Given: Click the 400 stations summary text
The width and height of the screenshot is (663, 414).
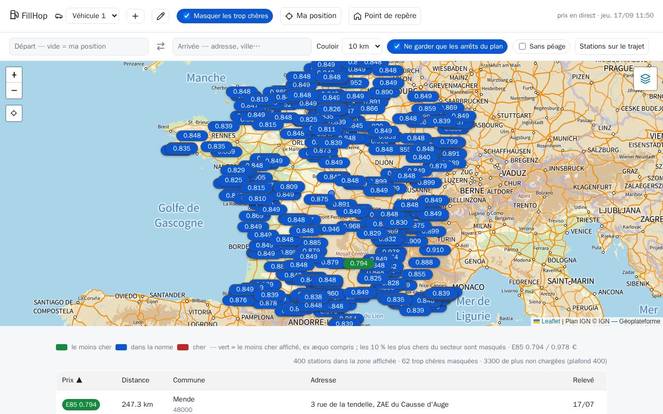Looking at the screenshot, I should click(450, 361).
